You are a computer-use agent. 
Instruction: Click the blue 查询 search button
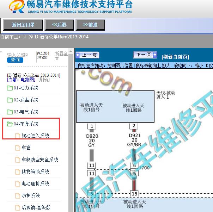click(15, 60)
